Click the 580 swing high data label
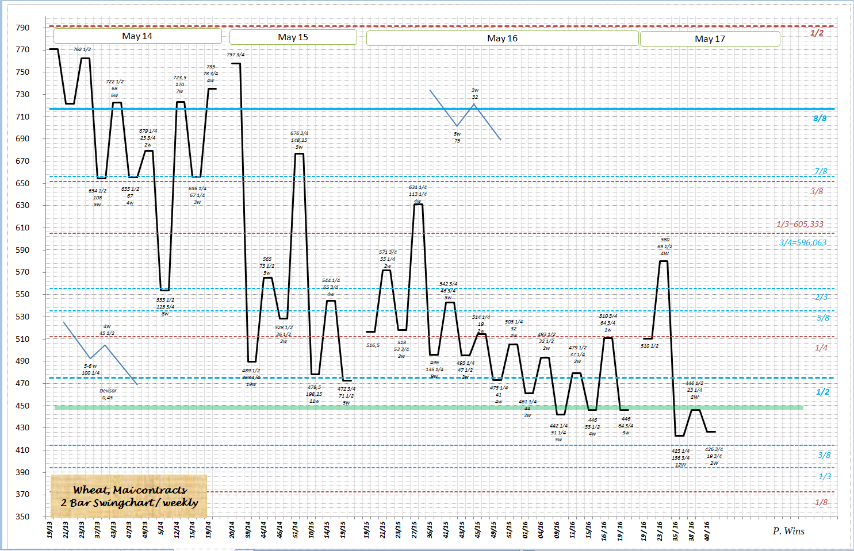This screenshot has height=551, width=854. [665, 240]
